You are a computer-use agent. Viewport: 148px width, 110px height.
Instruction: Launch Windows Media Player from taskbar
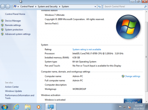tap(39, 107)
